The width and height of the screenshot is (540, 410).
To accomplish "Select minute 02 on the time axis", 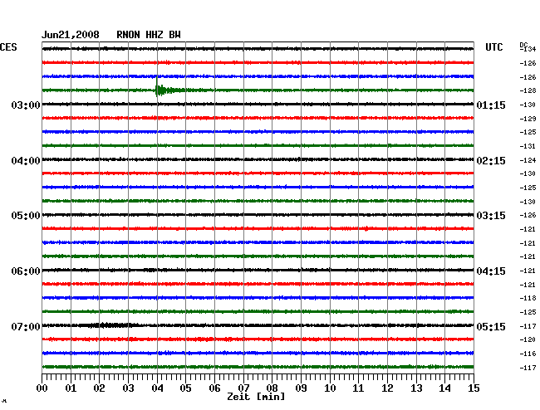I will pos(99,388).
